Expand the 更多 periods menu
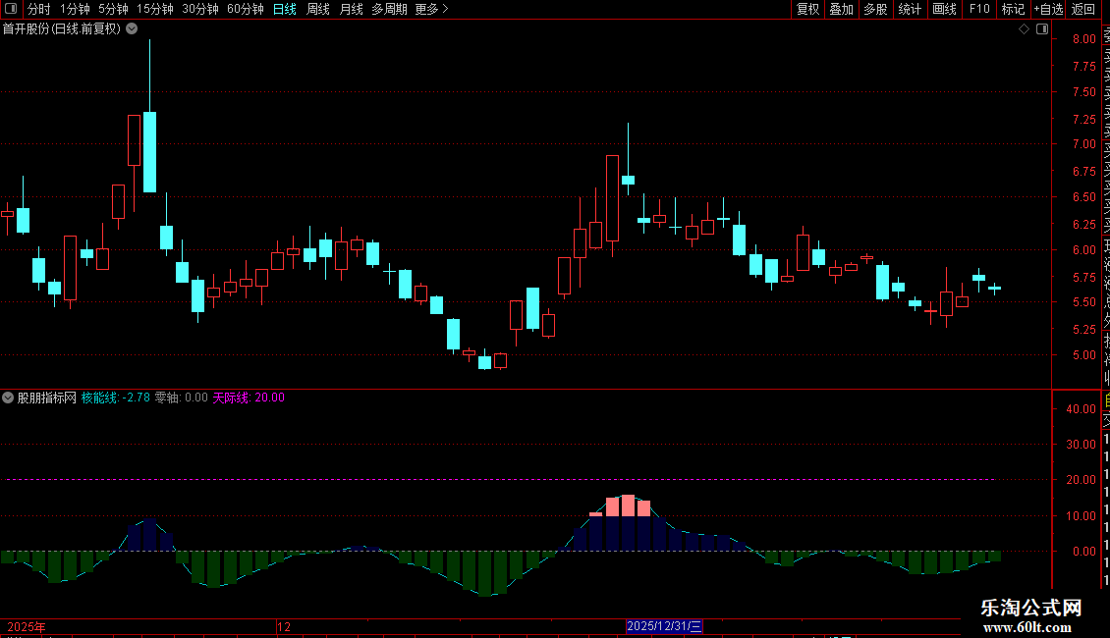 click(x=431, y=9)
